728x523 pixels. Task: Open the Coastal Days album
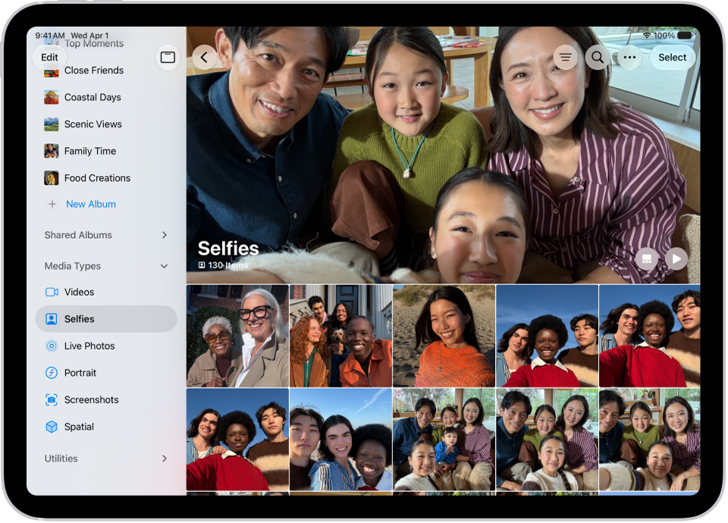click(x=106, y=97)
